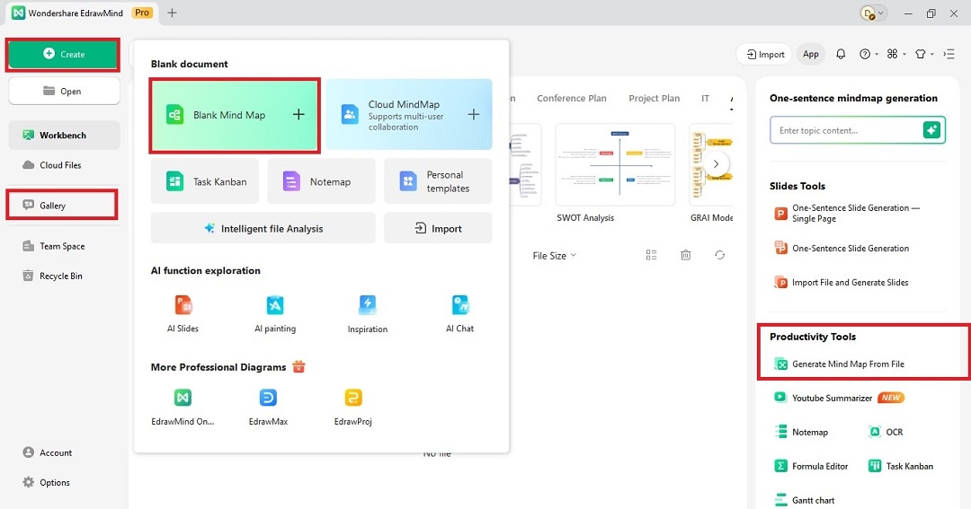This screenshot has width=971, height=509.
Task: Select the GRAI Model template thumbnail
Action: [x=711, y=164]
